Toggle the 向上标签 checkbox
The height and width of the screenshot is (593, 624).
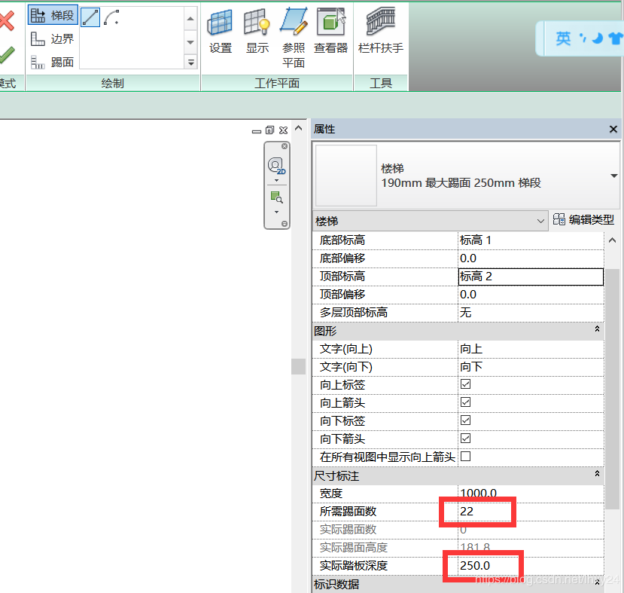[x=465, y=384]
